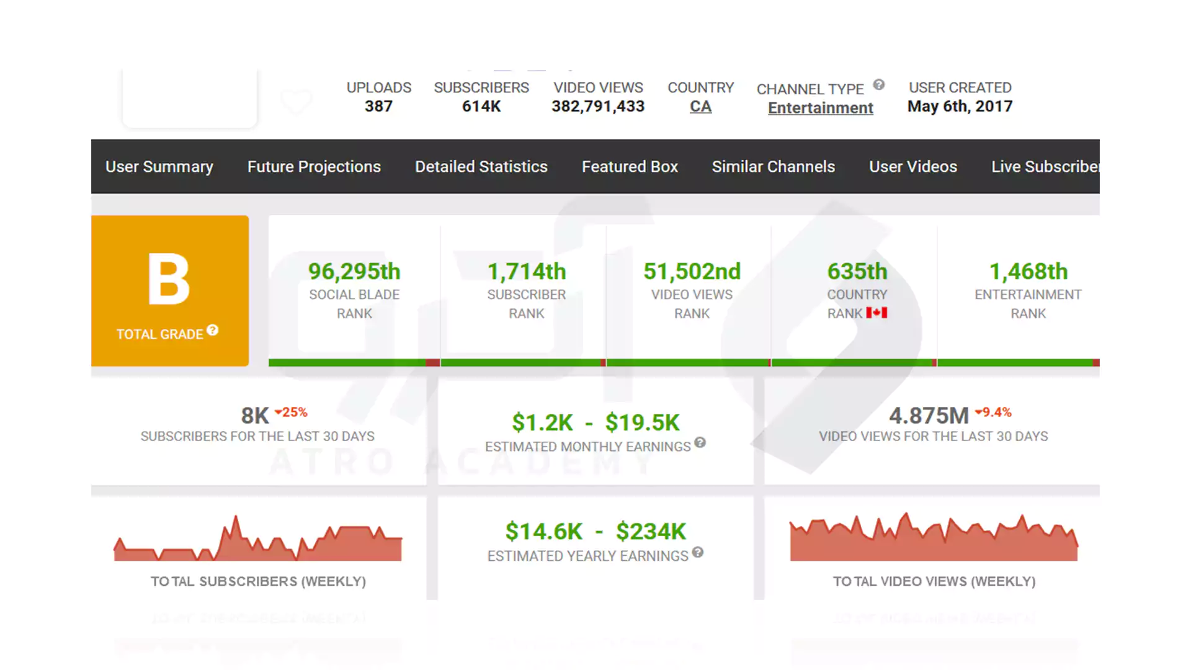Click the video views total 382,791,433
This screenshot has height=670, width=1191.
click(x=598, y=106)
